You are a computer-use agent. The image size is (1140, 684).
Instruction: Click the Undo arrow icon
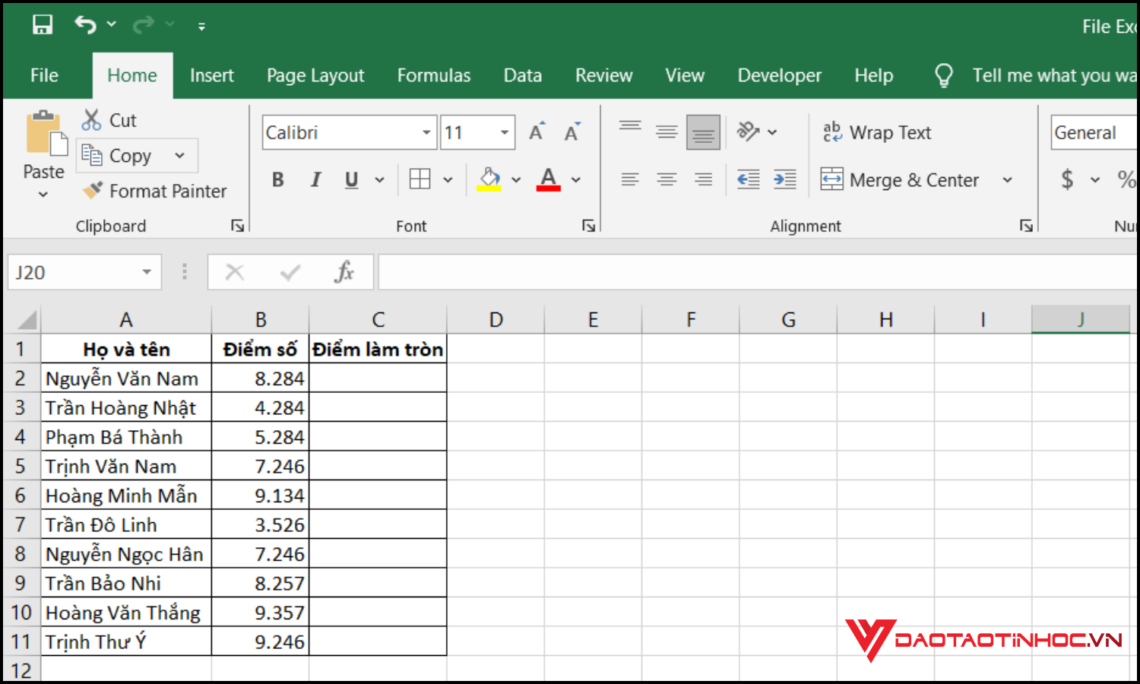pyautogui.click(x=85, y=25)
